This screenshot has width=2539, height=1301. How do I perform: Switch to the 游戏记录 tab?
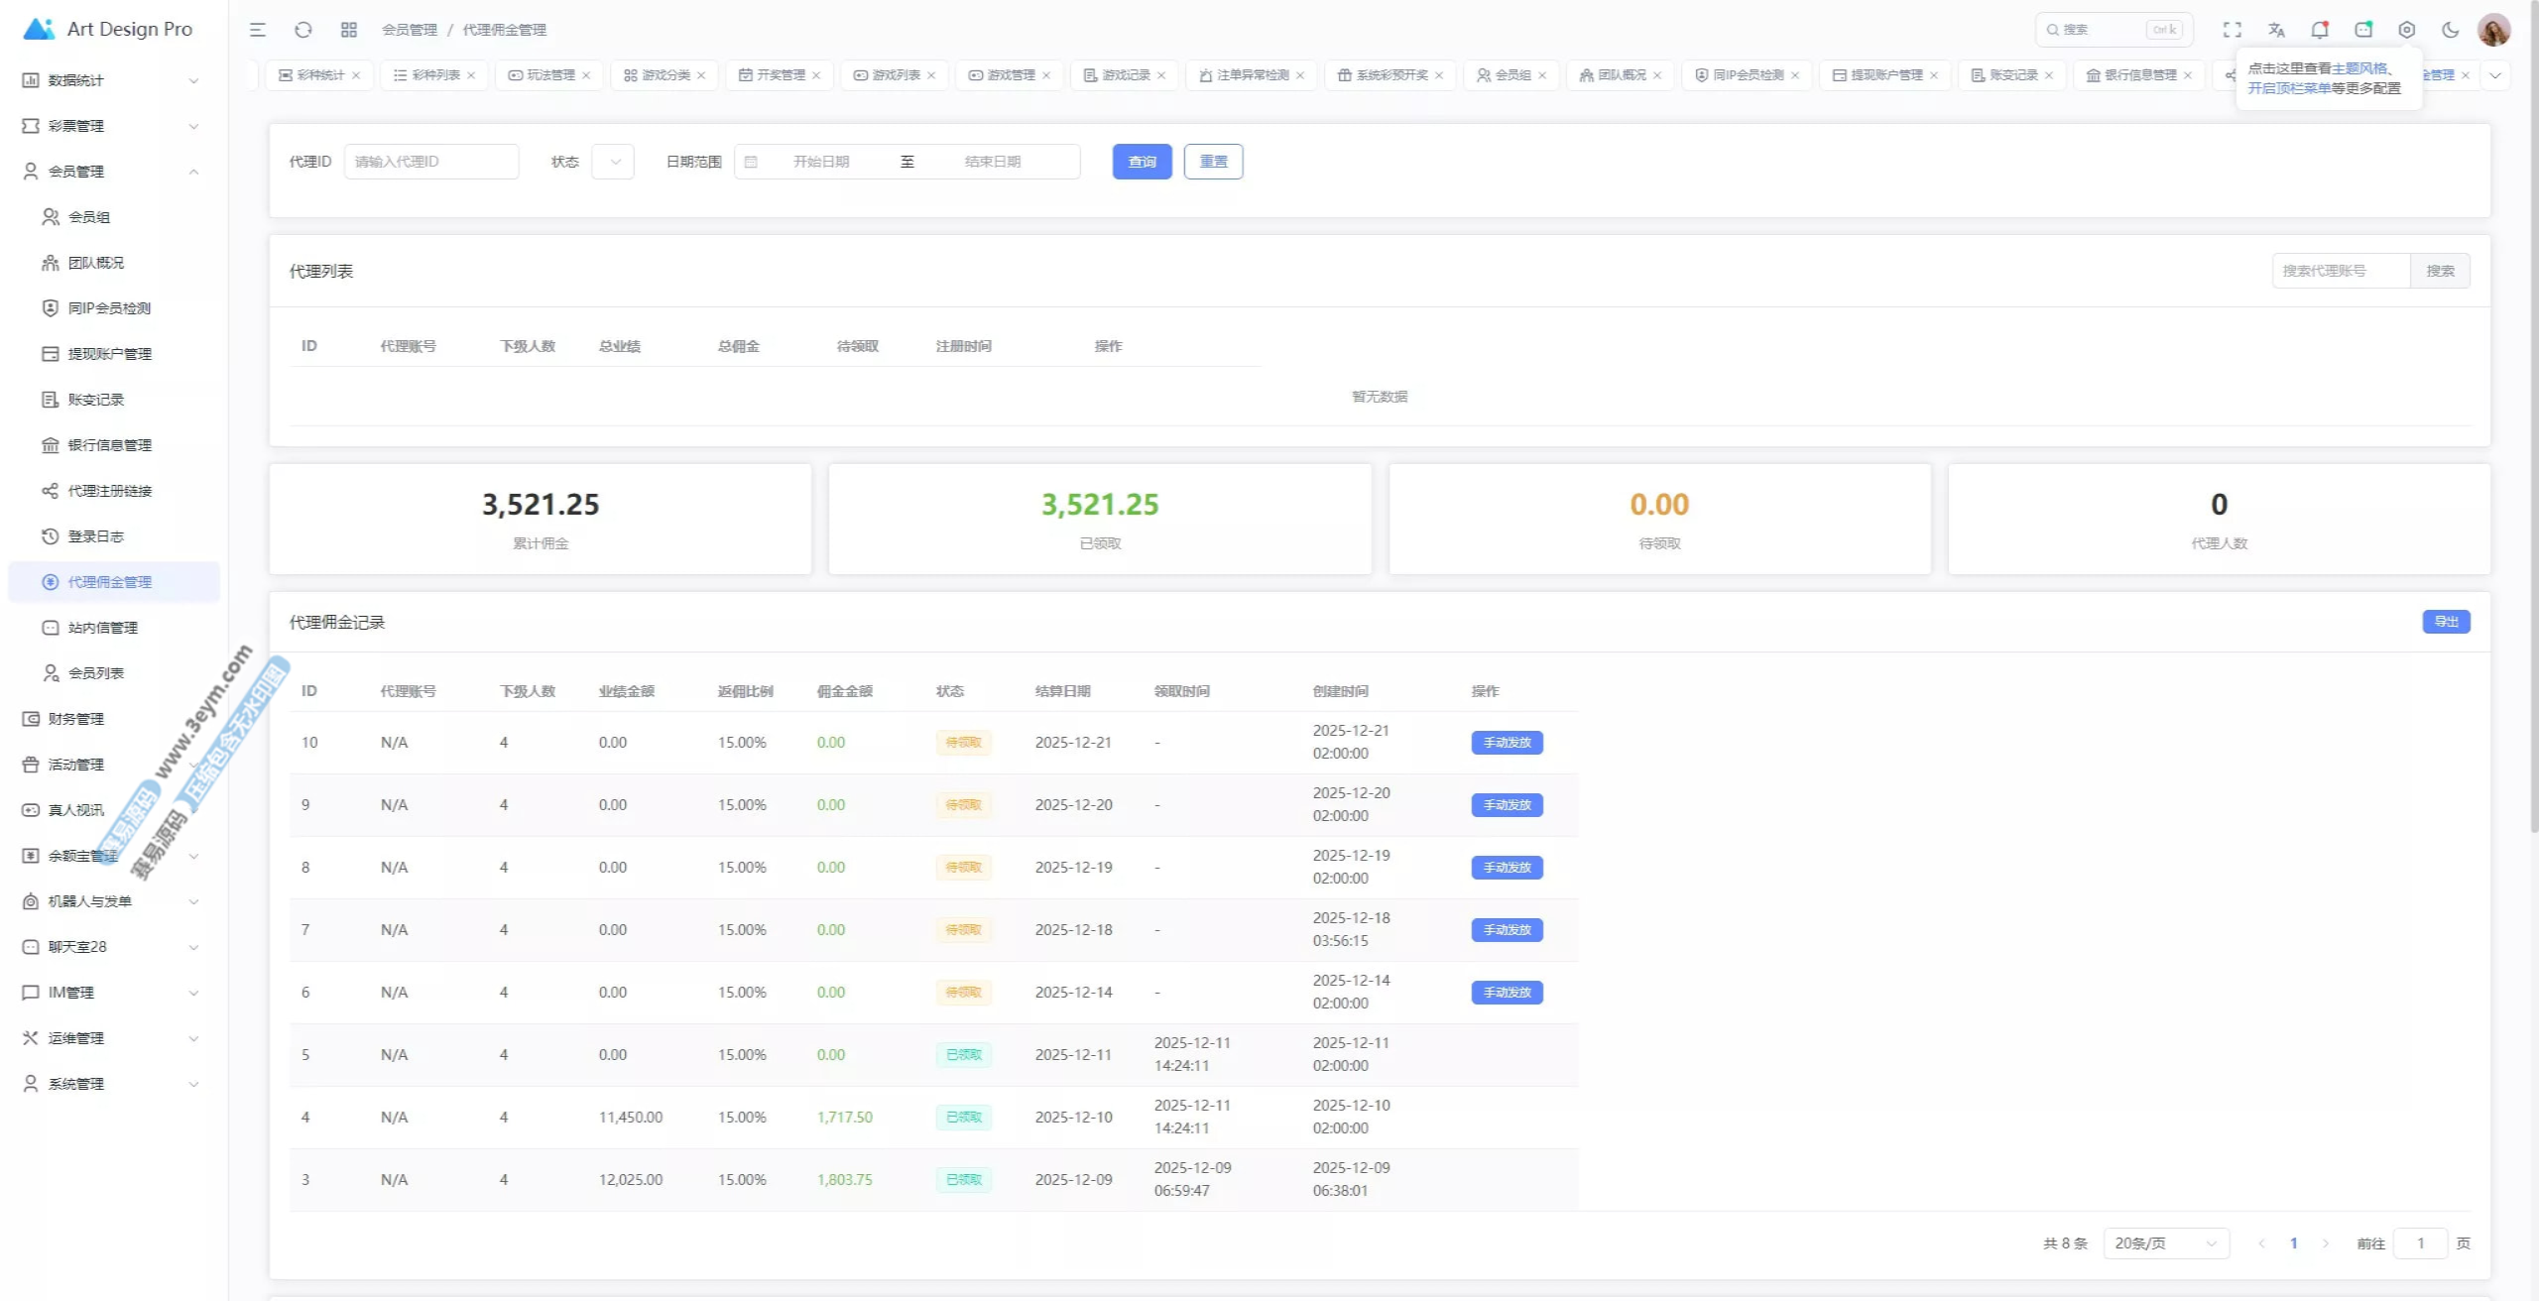point(1125,75)
